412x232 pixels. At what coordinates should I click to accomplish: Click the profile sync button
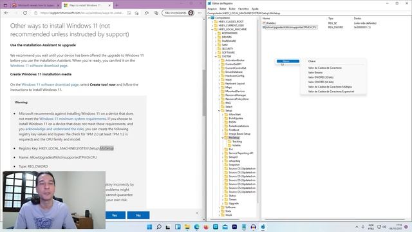coord(178,13)
